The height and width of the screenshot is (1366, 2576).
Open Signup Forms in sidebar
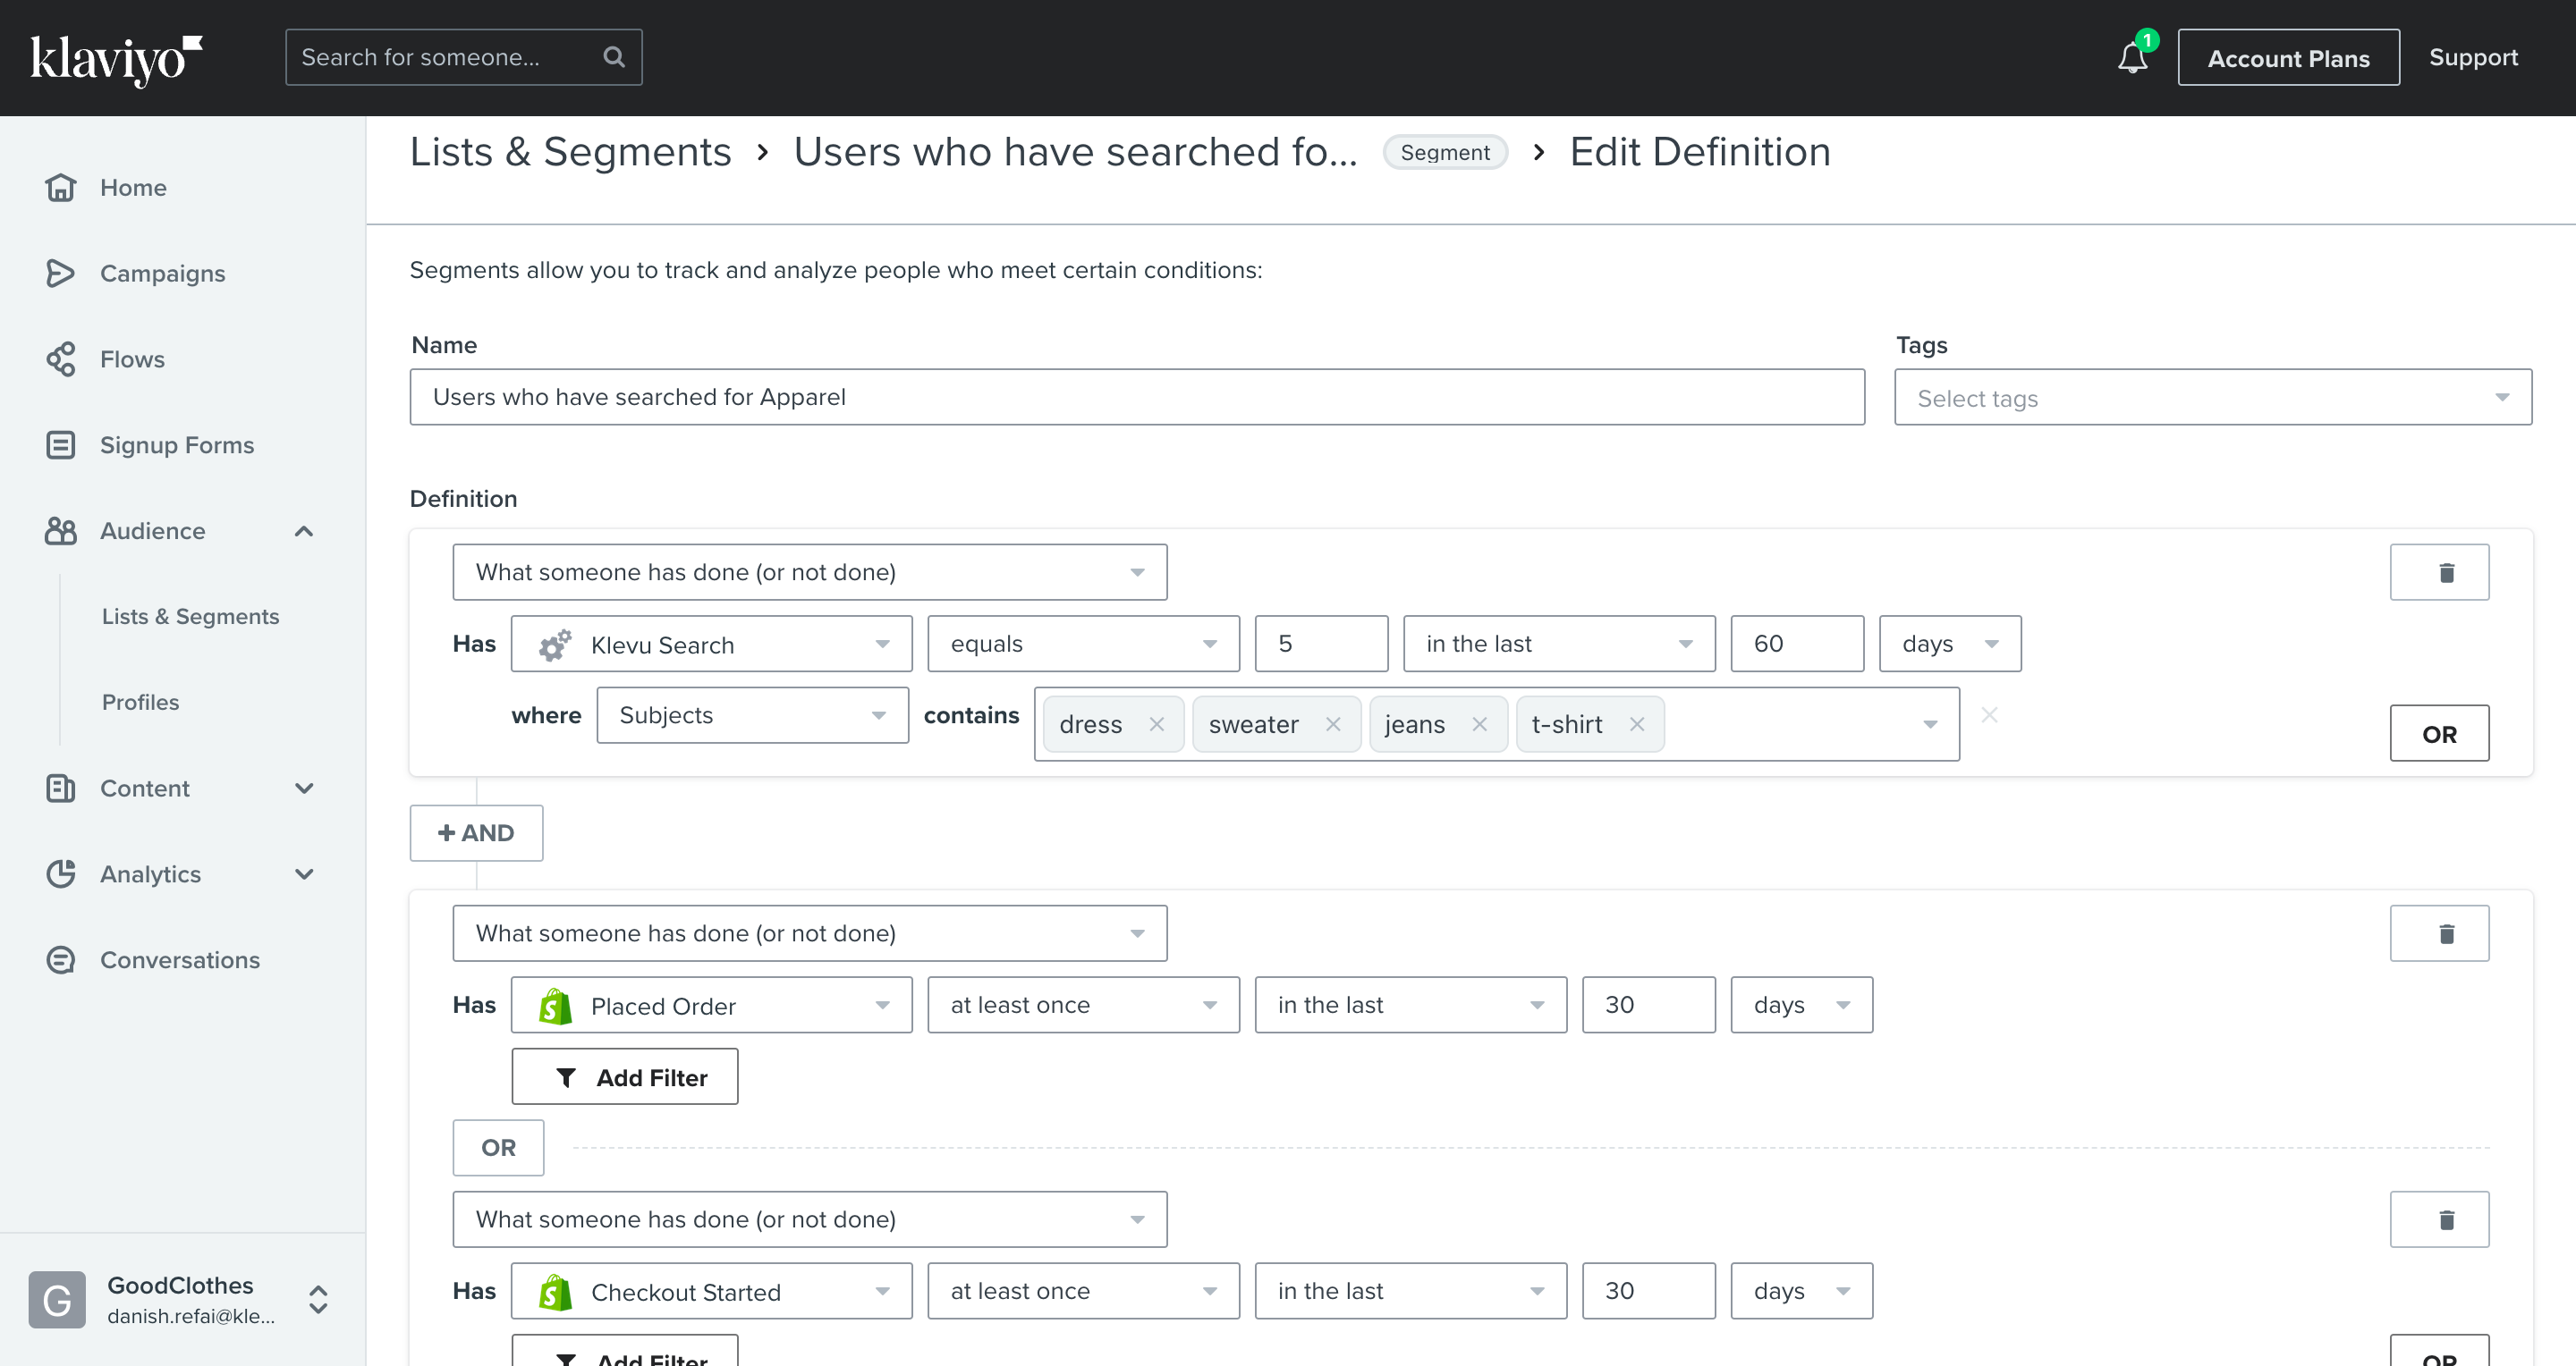tap(177, 444)
